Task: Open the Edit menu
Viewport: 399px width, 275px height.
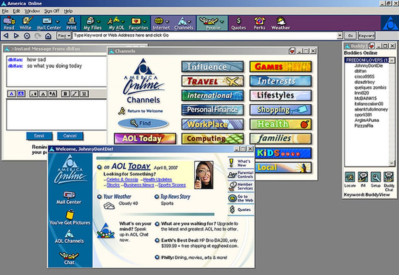Action: click(16, 11)
